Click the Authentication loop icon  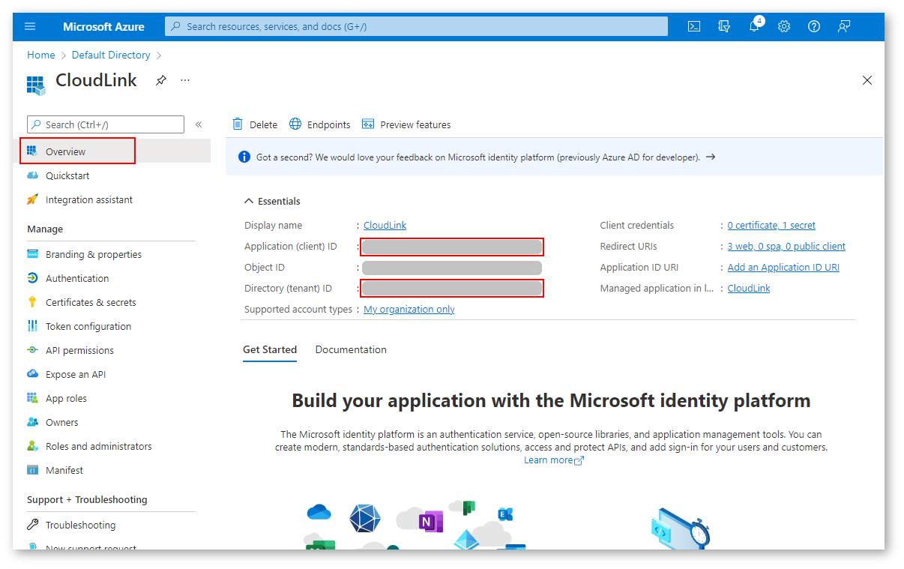32,278
